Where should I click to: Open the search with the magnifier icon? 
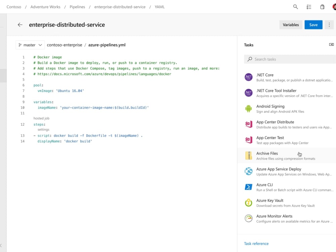tap(295, 6)
